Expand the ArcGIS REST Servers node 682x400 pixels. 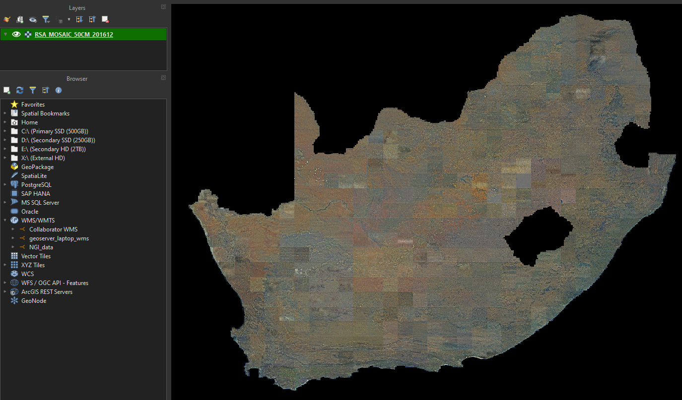click(5, 292)
